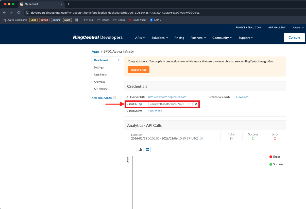Click the Analytics - API Calls heading
Screen dimensions: 306x209
click(x=144, y=125)
